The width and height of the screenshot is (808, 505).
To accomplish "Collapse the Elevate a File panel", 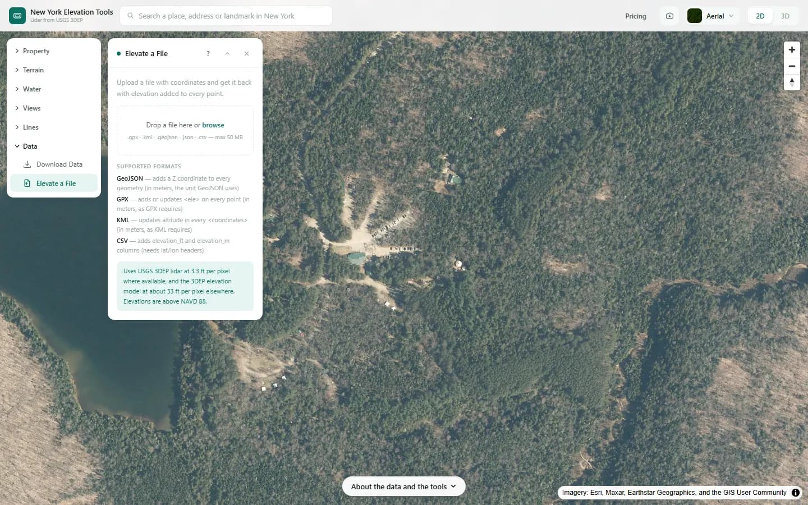I will tap(227, 54).
